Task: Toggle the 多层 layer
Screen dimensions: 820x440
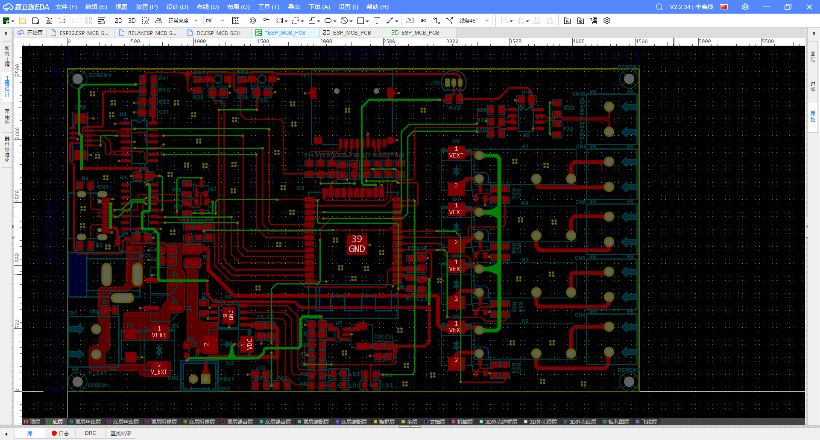Action: (x=409, y=422)
